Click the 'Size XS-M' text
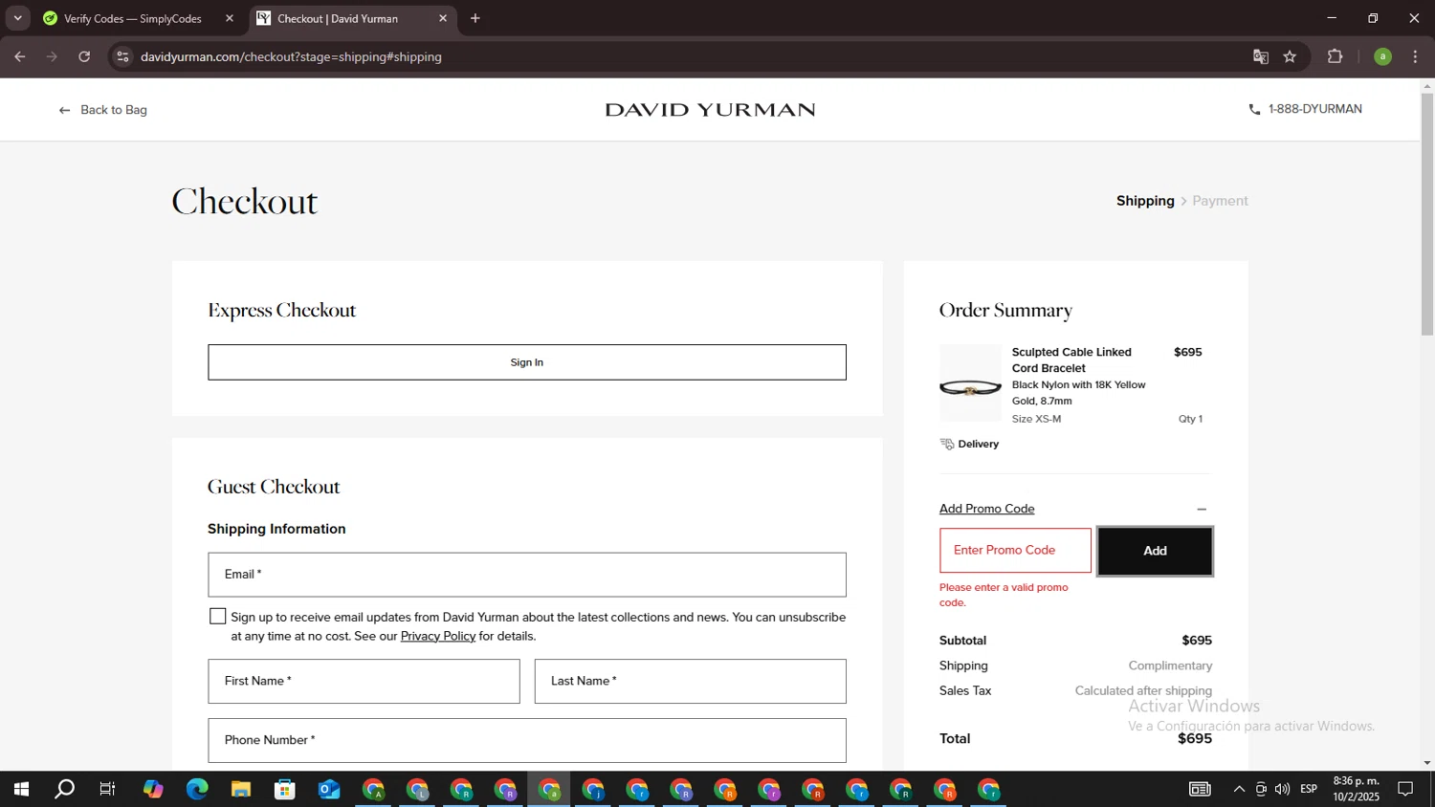 click(x=1036, y=419)
